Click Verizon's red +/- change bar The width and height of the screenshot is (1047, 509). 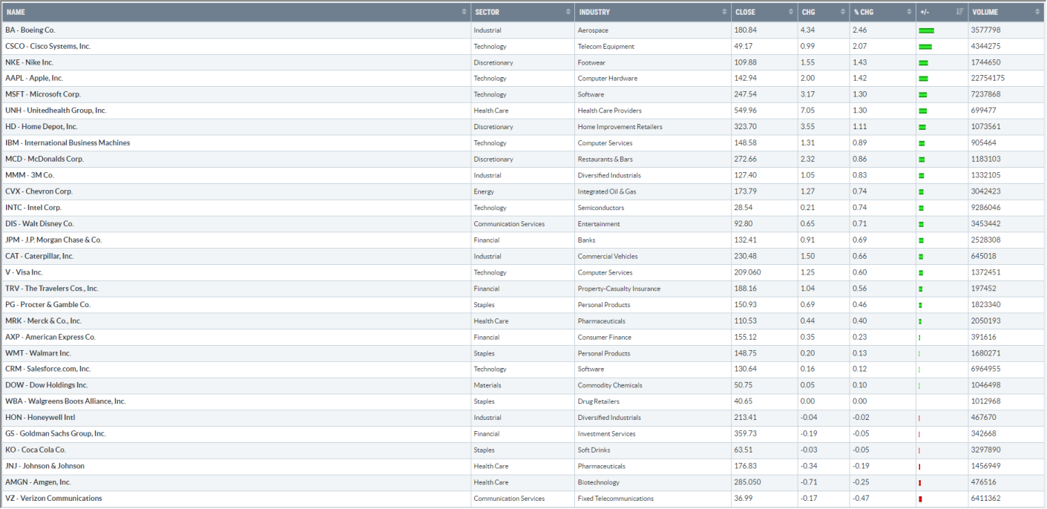pyautogui.click(x=920, y=499)
